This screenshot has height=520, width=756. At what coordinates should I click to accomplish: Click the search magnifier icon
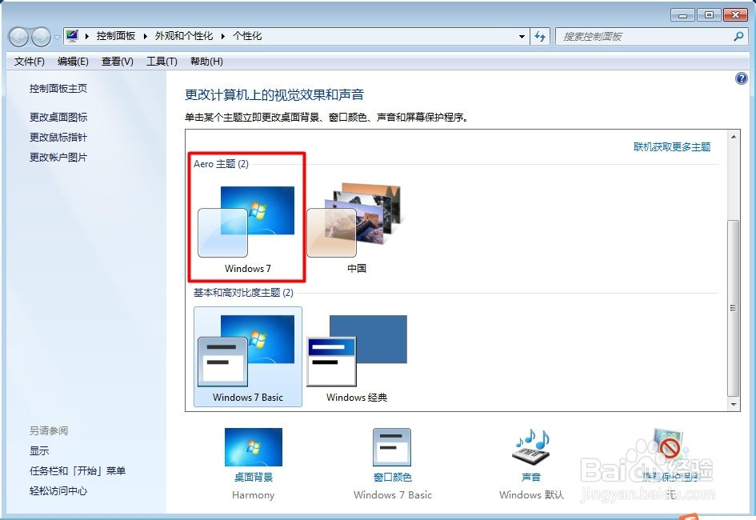pyautogui.click(x=740, y=36)
